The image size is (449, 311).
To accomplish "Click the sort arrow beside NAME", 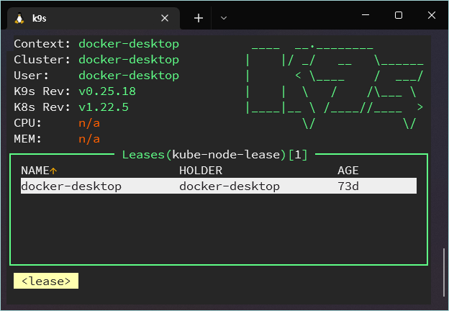I will [53, 171].
